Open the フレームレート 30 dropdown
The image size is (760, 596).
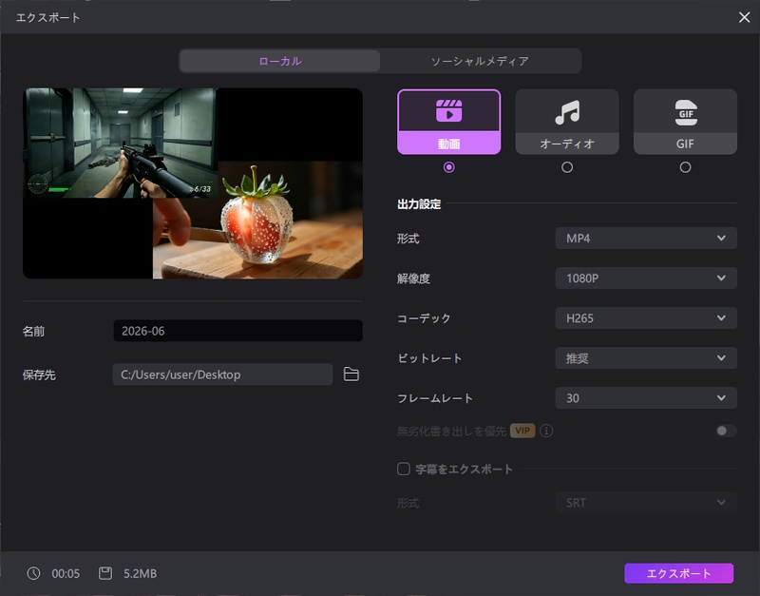[646, 398]
